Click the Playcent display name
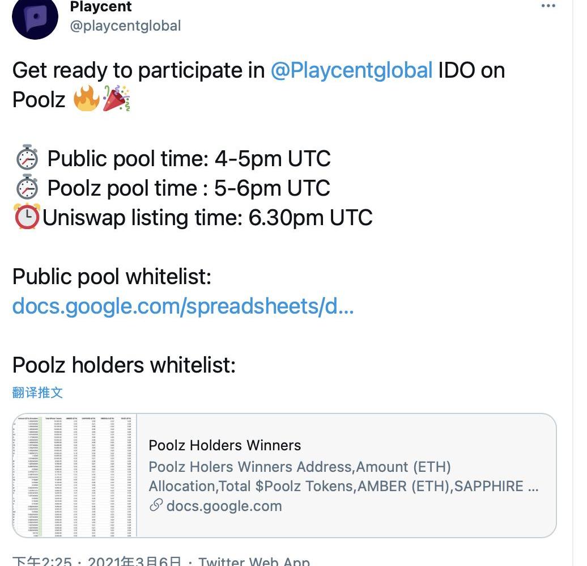The image size is (587, 566). pyautogui.click(x=101, y=7)
